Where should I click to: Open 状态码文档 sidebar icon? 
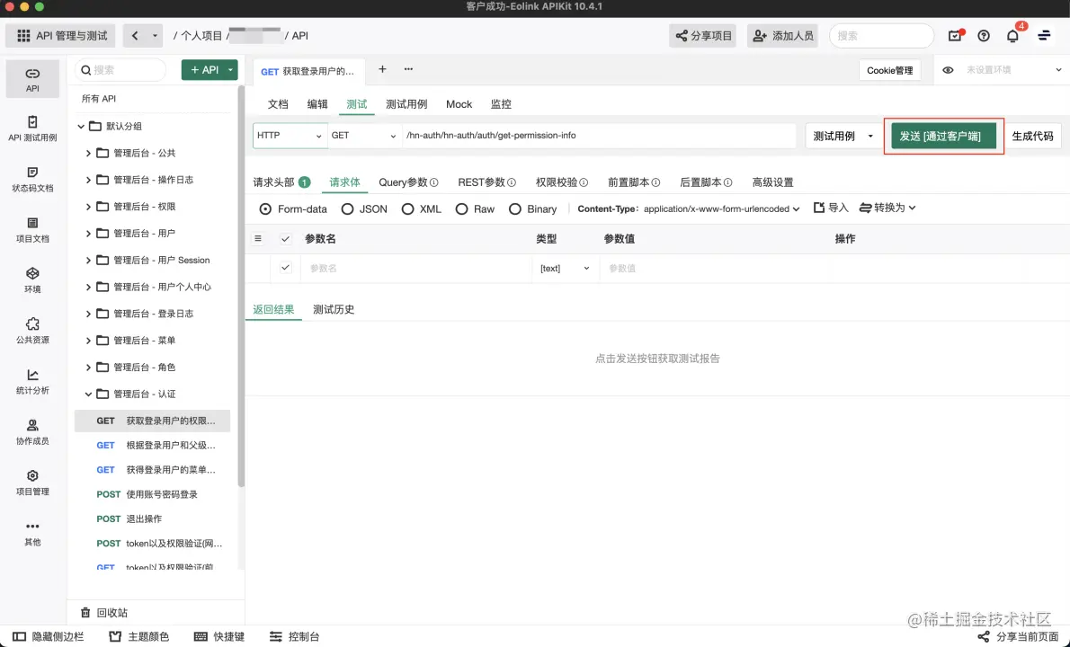32,180
